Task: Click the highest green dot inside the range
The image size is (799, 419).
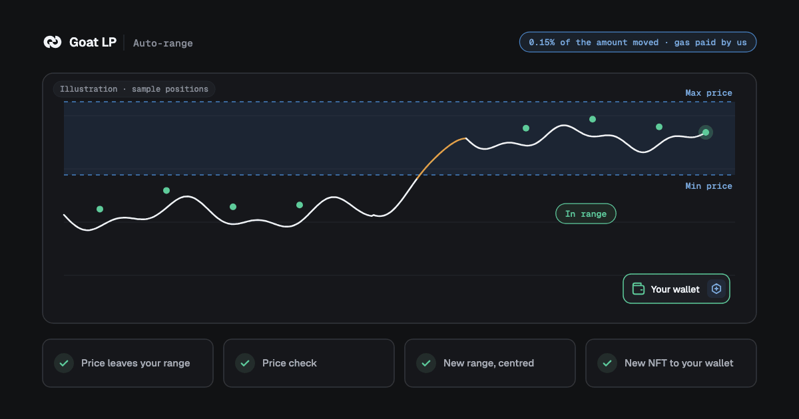Action: point(593,119)
